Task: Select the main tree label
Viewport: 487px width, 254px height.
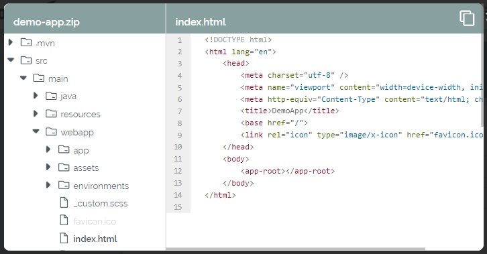Action: tap(58, 79)
